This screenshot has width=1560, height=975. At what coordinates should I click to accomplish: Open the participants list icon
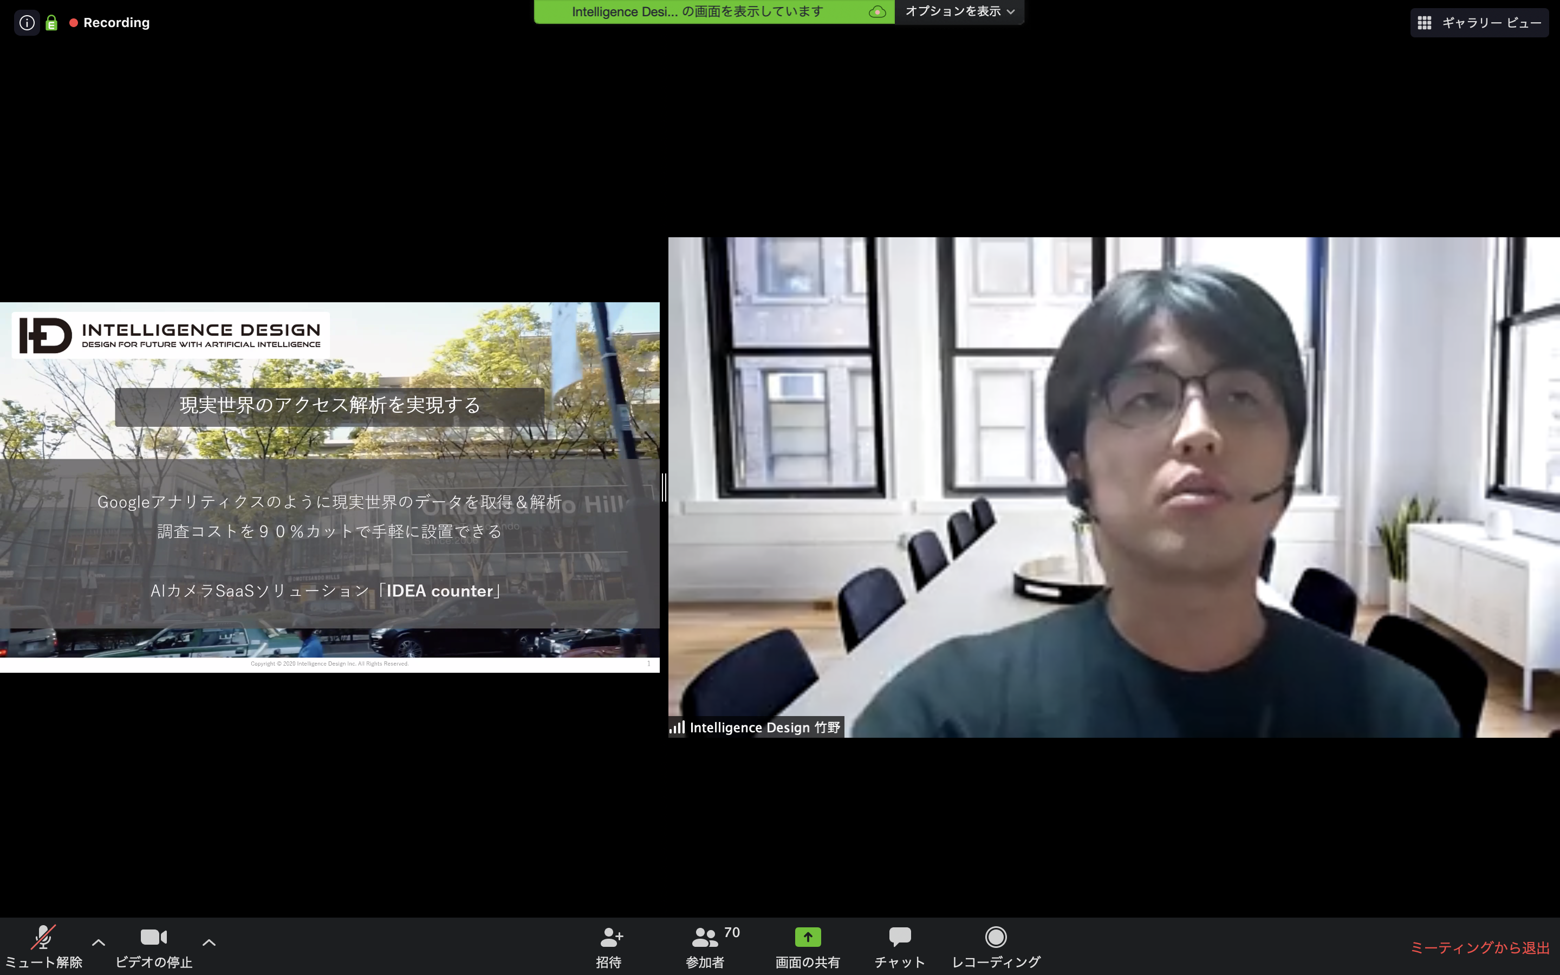[x=705, y=937]
